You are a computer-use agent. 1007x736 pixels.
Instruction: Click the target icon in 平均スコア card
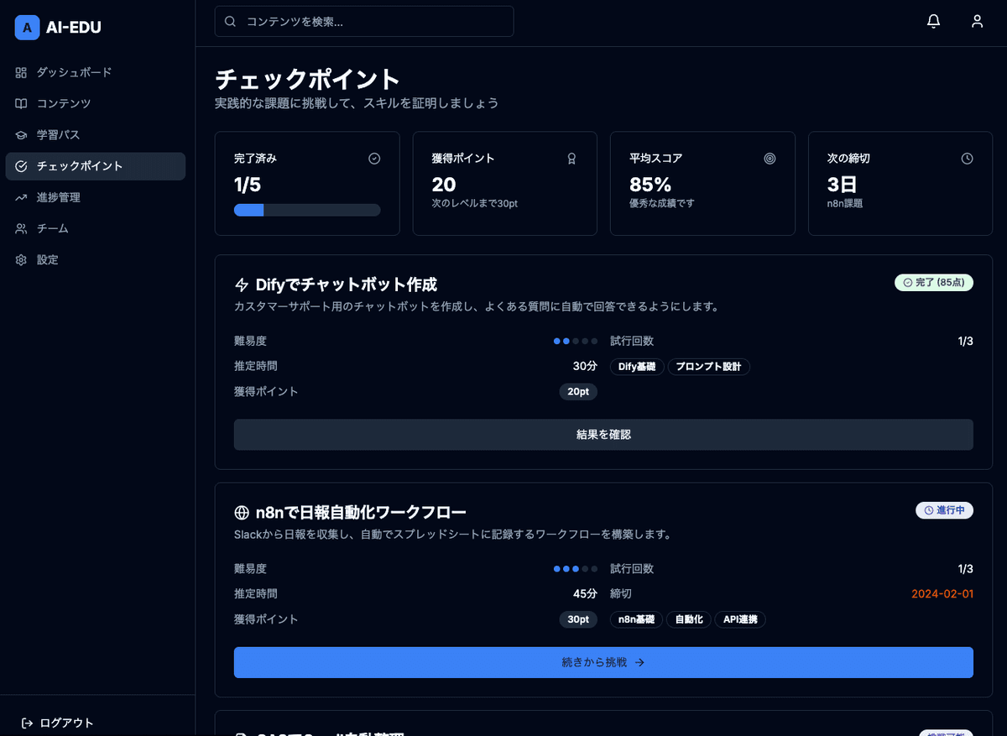click(x=770, y=158)
